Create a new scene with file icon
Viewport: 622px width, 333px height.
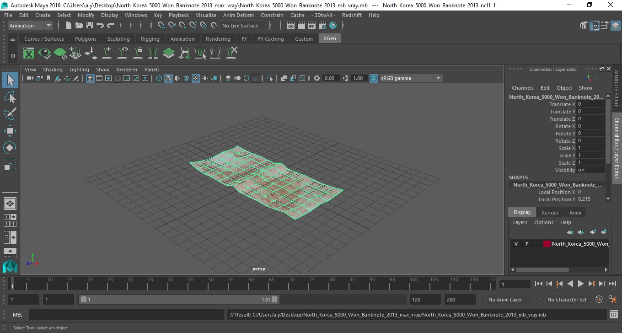[69, 26]
